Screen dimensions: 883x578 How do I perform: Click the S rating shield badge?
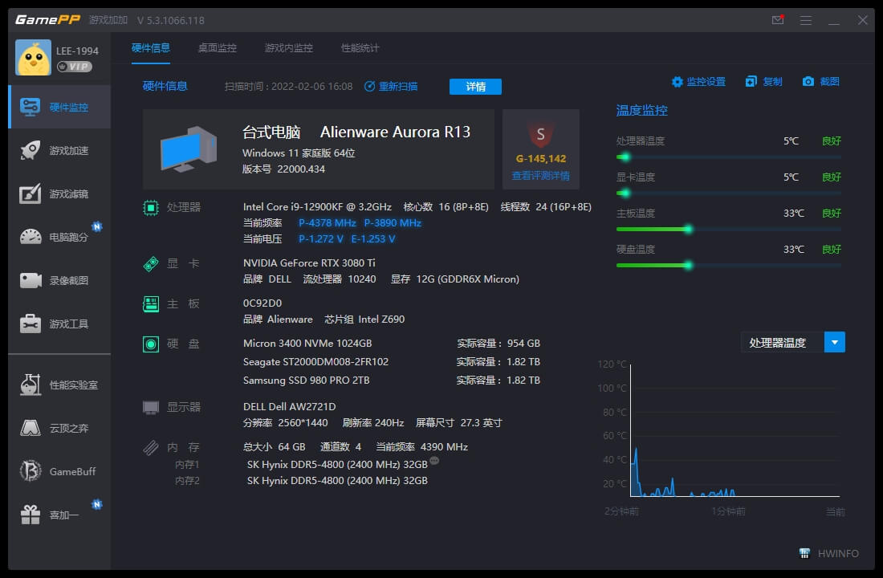pos(540,134)
